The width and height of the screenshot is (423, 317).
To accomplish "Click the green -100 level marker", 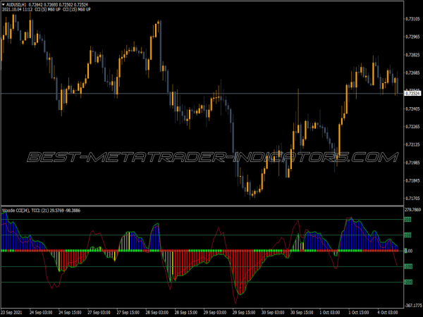I will pyautogui.click(x=407, y=266).
